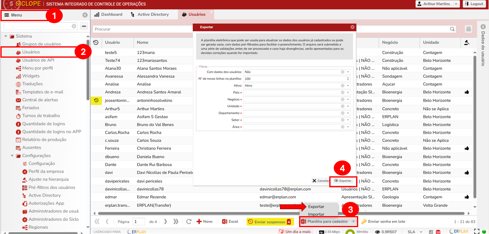Click the 'Procurar' search field
489x234 pixels.
(x=269, y=29)
